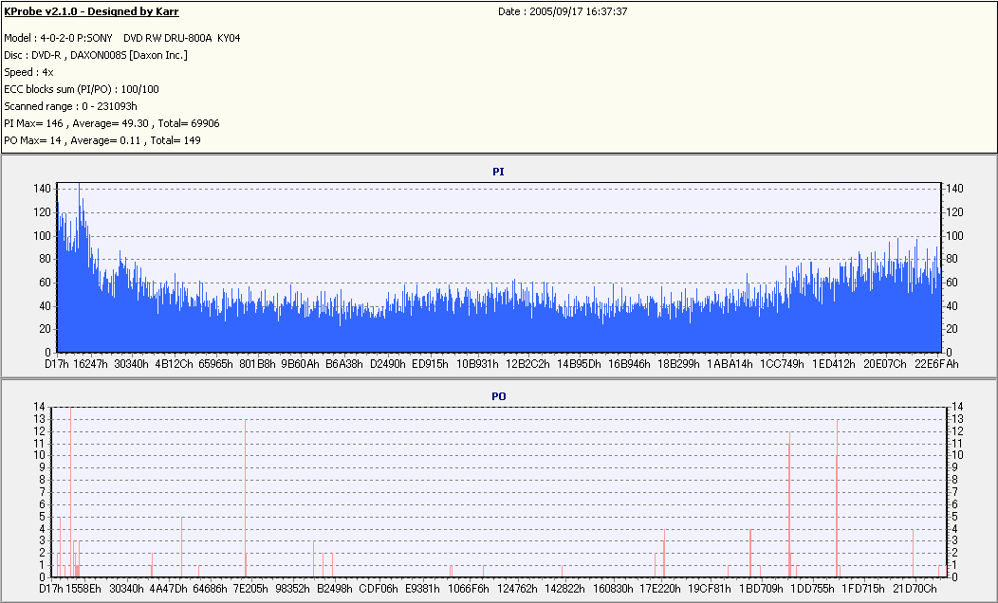This screenshot has width=998, height=603.
Task: Click the scan date and time text
Action: (x=563, y=11)
